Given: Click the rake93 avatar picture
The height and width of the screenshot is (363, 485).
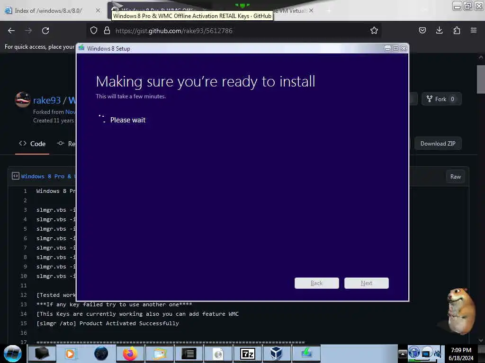Looking at the screenshot, I should pyautogui.click(x=23, y=99).
